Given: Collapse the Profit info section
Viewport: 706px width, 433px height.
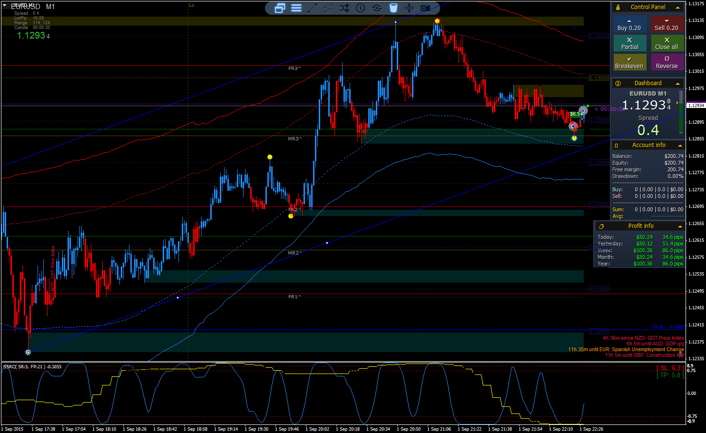Looking at the screenshot, I should coord(680,226).
